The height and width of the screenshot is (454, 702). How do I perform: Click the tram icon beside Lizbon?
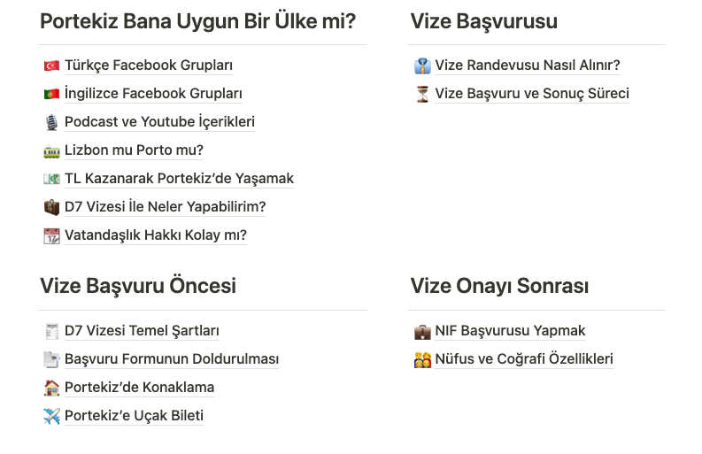pos(51,150)
